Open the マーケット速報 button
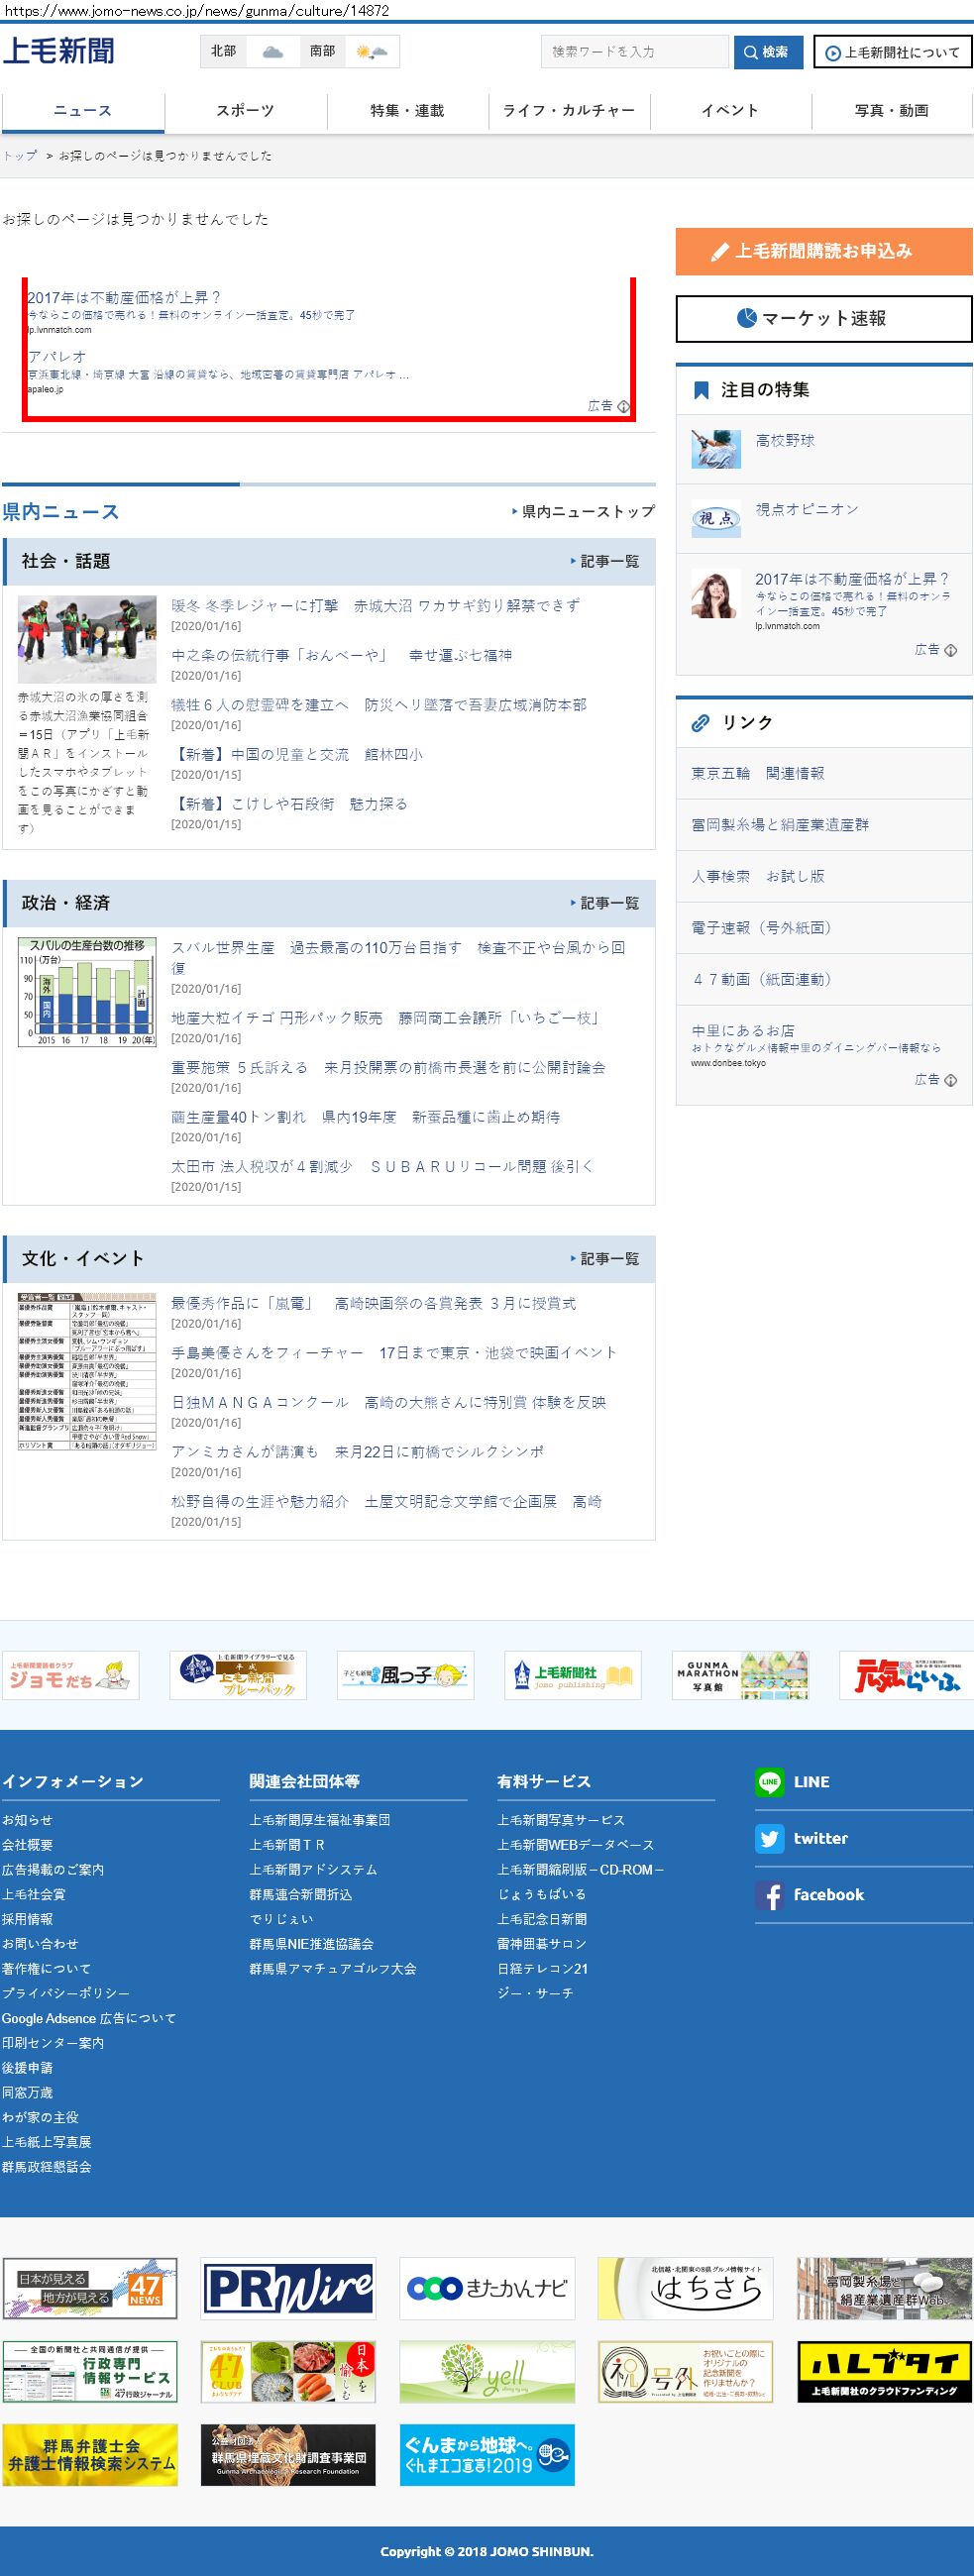 (823, 319)
